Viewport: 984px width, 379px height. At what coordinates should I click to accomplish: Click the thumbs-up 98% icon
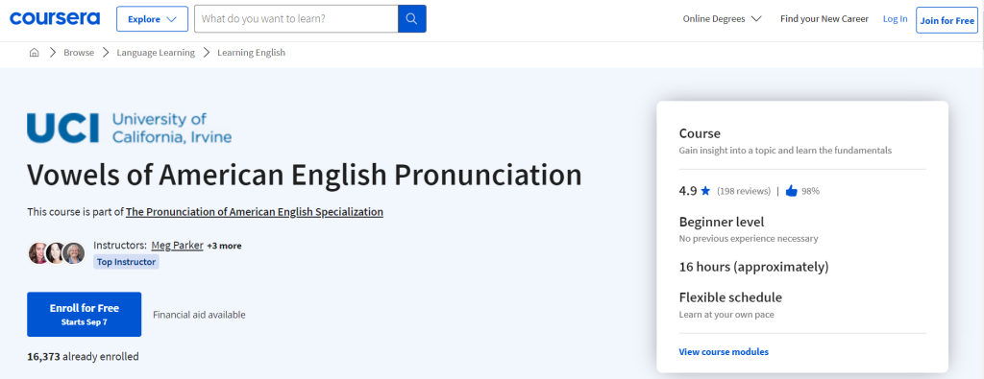pos(792,191)
